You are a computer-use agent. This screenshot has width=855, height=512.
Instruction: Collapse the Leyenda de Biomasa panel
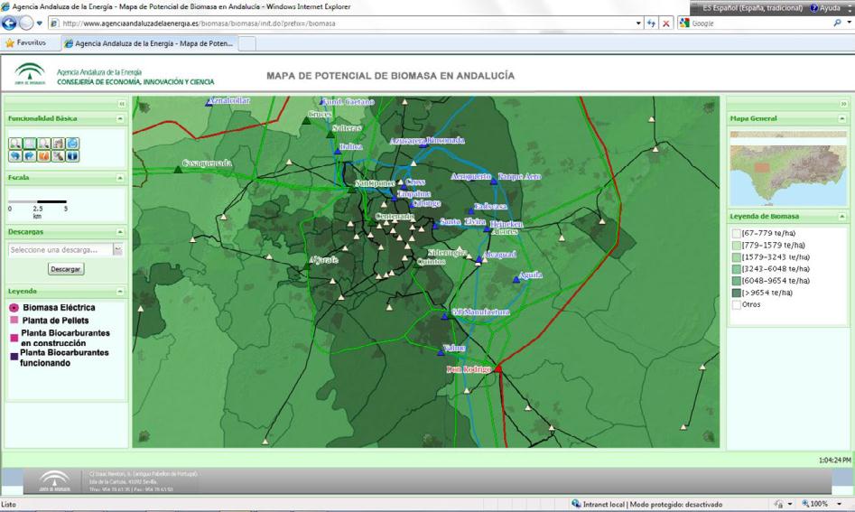click(842, 217)
